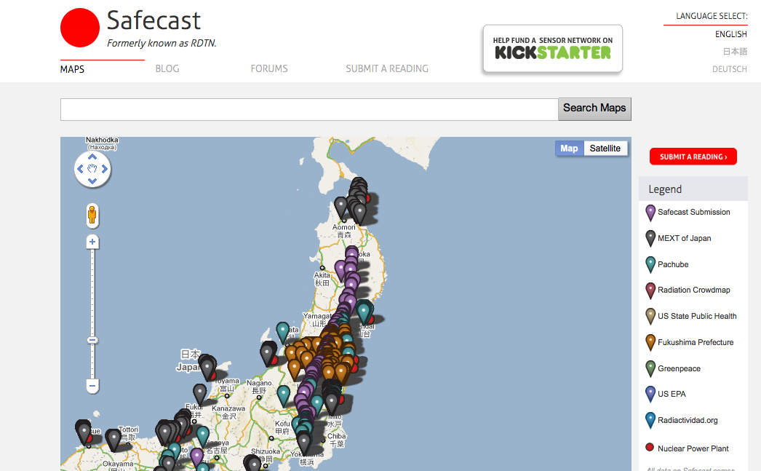Viewport: 761px width, 471px height.
Task: Zoom in with the plus button
Action: pos(92,242)
